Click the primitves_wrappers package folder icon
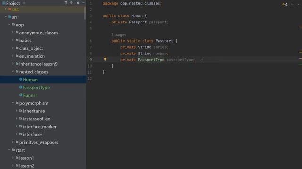This screenshot has height=169, width=302. (x=17, y=142)
